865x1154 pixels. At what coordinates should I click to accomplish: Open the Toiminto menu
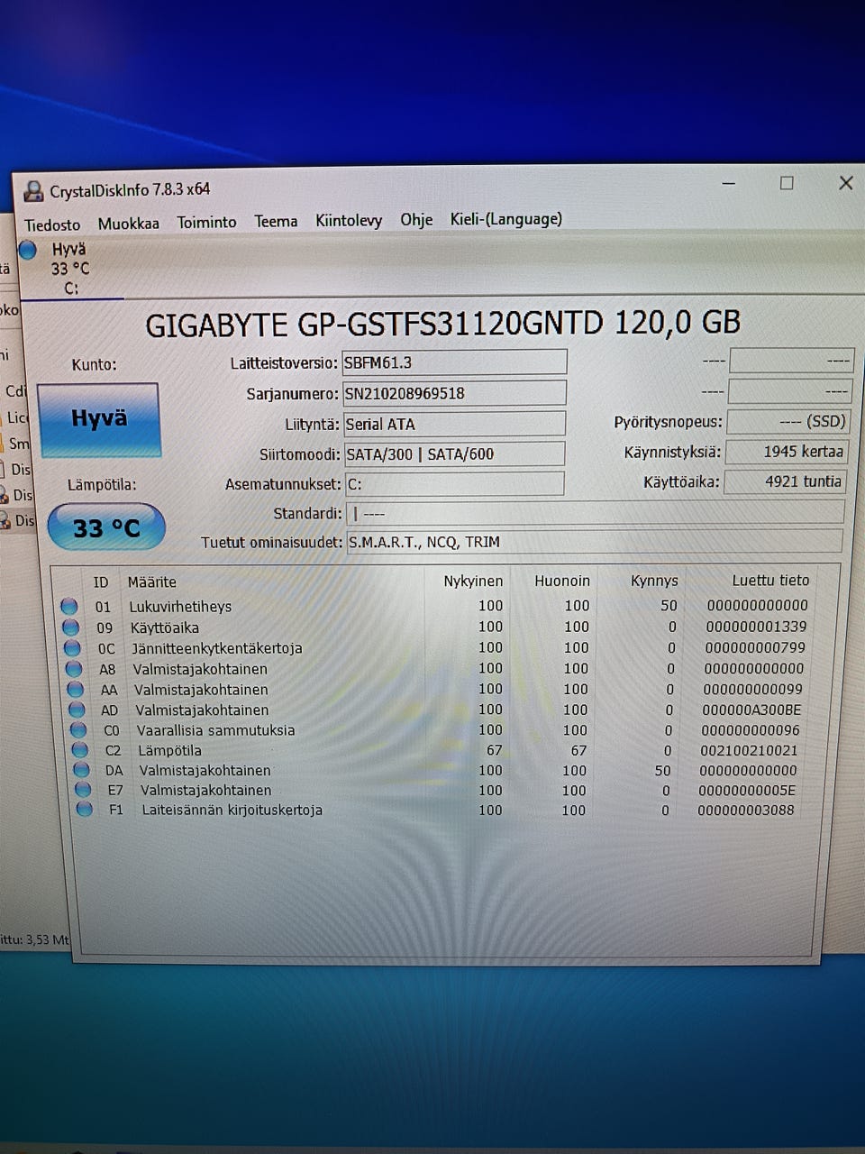tap(206, 222)
